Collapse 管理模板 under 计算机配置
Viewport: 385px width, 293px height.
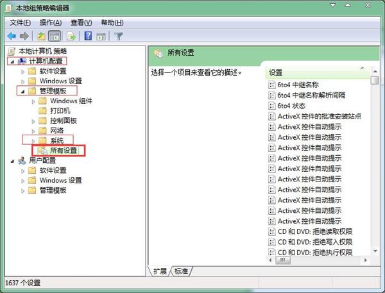pyautogui.click(x=23, y=92)
